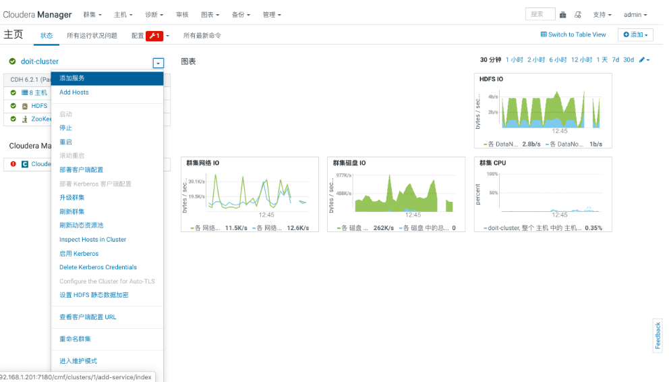Open the HDFS service link
Screen dimensions: 669x382
coord(39,106)
